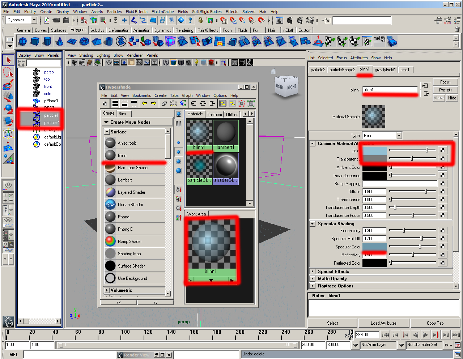Image resolution: width=463 pixels, height=359 pixels.
Task: Click the Hypershade clear graph icon
Action: tap(164, 103)
